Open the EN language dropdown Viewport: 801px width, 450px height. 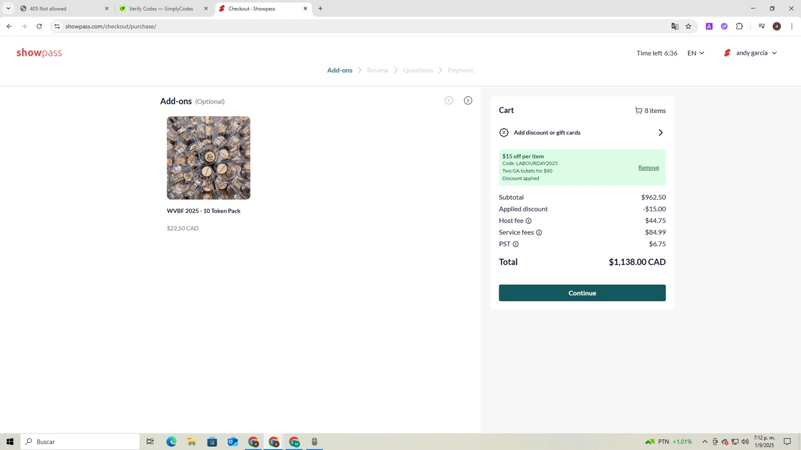pos(696,53)
